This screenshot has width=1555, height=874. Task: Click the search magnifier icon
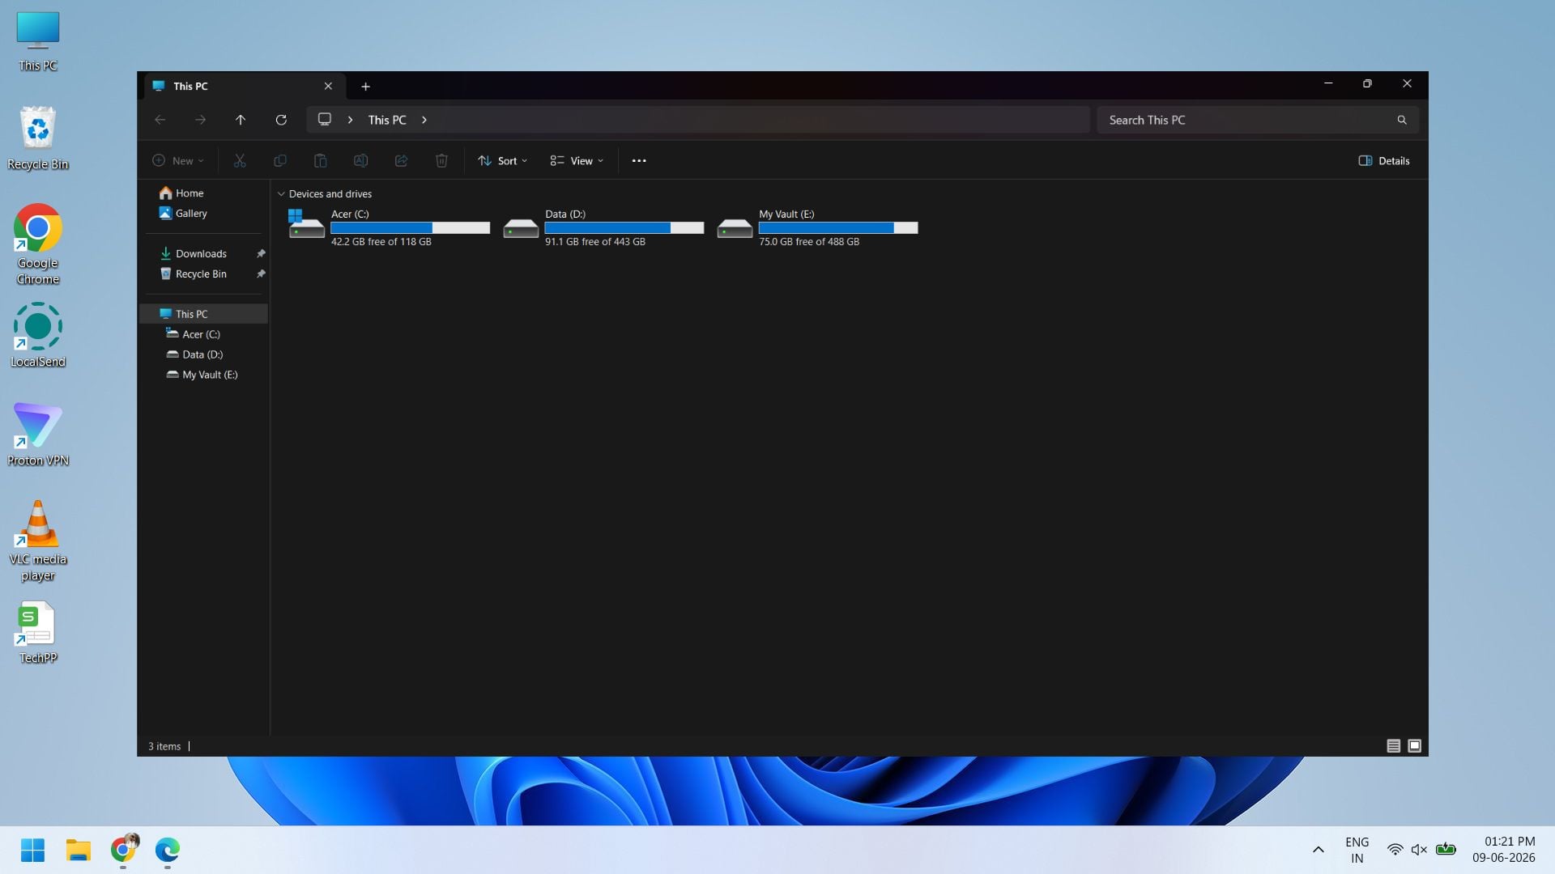tap(1402, 120)
